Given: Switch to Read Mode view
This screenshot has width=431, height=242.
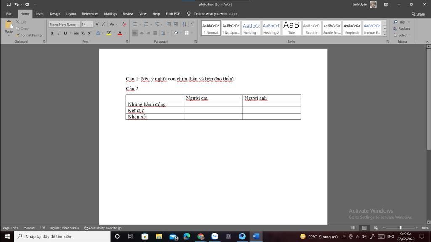Looking at the screenshot, I should tap(353, 228).
